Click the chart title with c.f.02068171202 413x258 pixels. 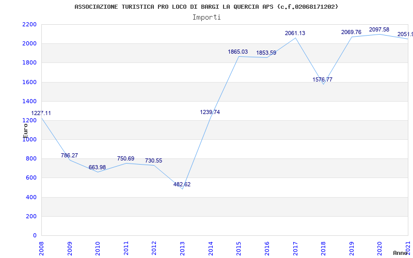(x=206, y=7)
